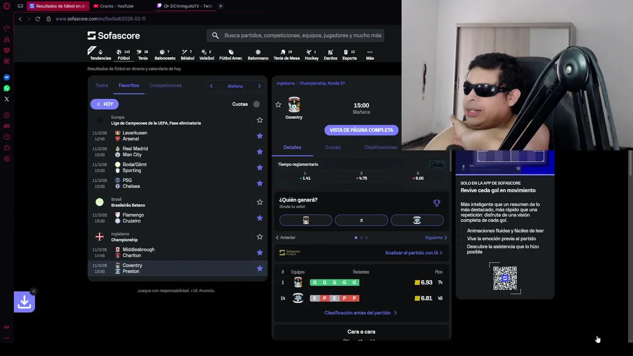Favorite the Championship league
Viewport: 633px width, 356px height.
[260, 237]
